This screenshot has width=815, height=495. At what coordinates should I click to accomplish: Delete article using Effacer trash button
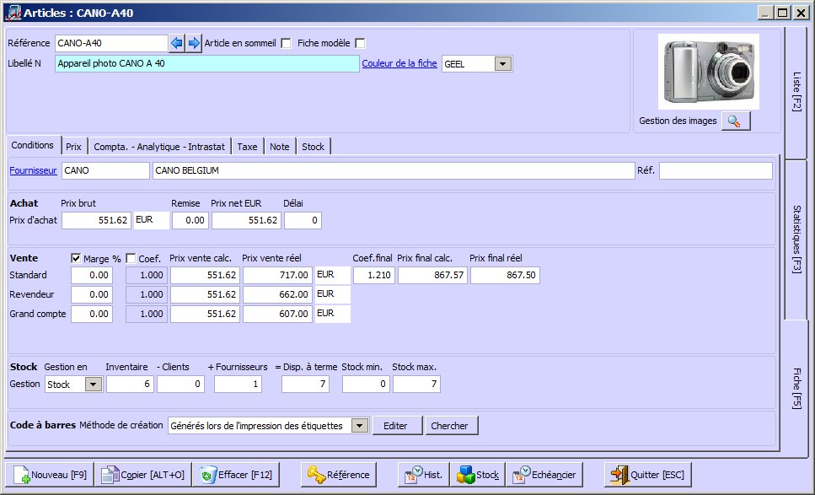tap(236, 475)
